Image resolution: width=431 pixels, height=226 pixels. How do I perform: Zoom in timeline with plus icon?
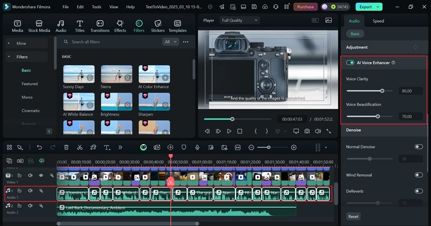coord(294,147)
